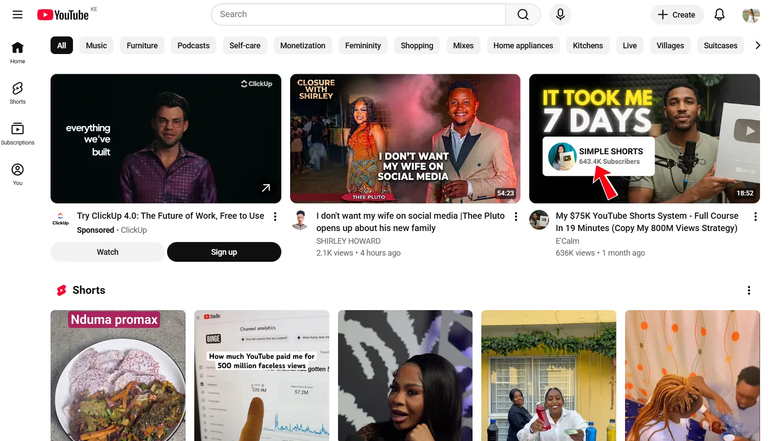
Task: Open the You page in sidebar
Action: point(18,174)
